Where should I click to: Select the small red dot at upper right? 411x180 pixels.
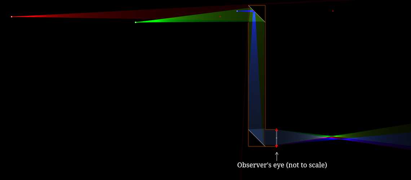(333, 11)
